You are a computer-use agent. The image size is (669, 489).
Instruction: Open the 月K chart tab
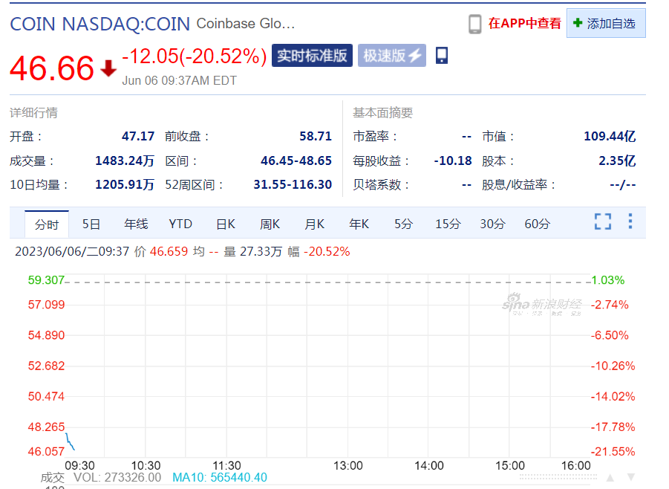[314, 224]
